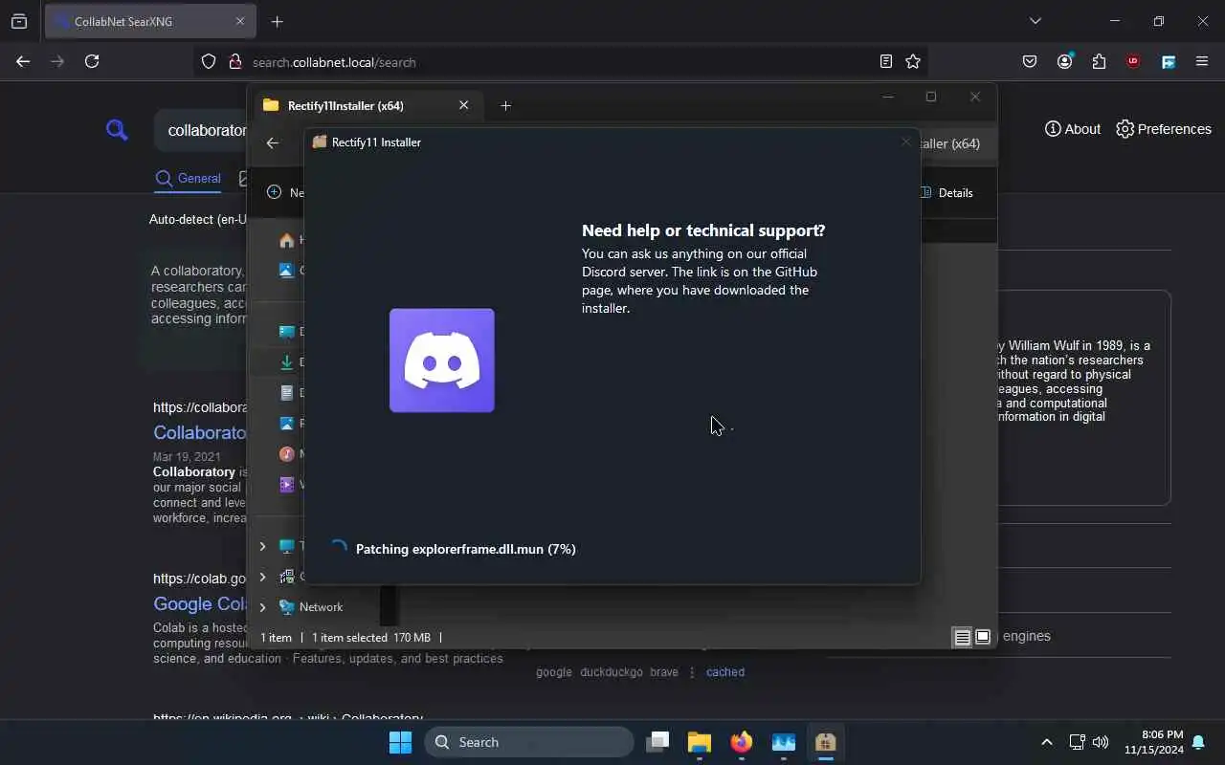Image resolution: width=1225 pixels, height=765 pixels.
Task: Click the site security padlock icon
Action: [x=234, y=62]
